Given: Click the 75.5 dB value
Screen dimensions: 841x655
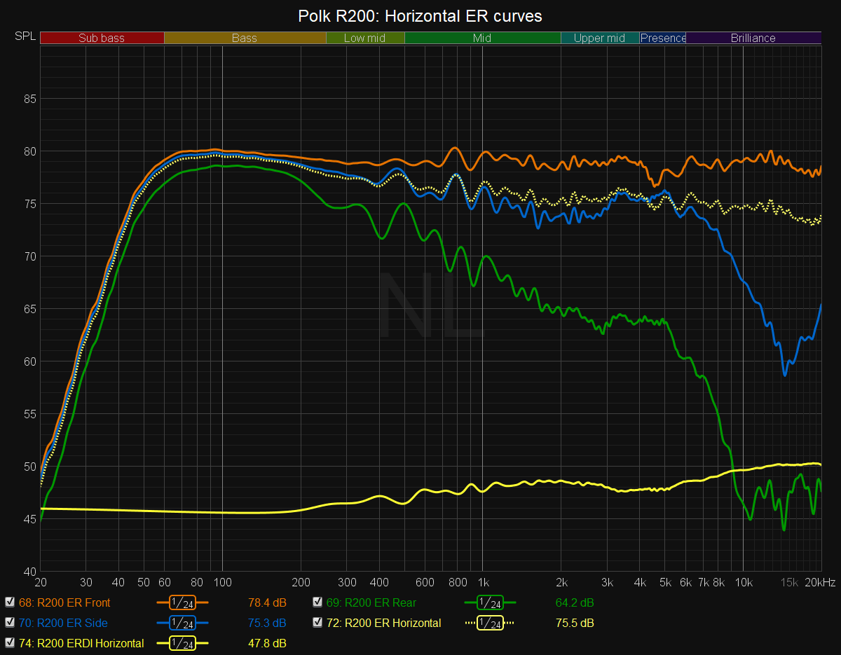Looking at the screenshot, I should 575,623.
